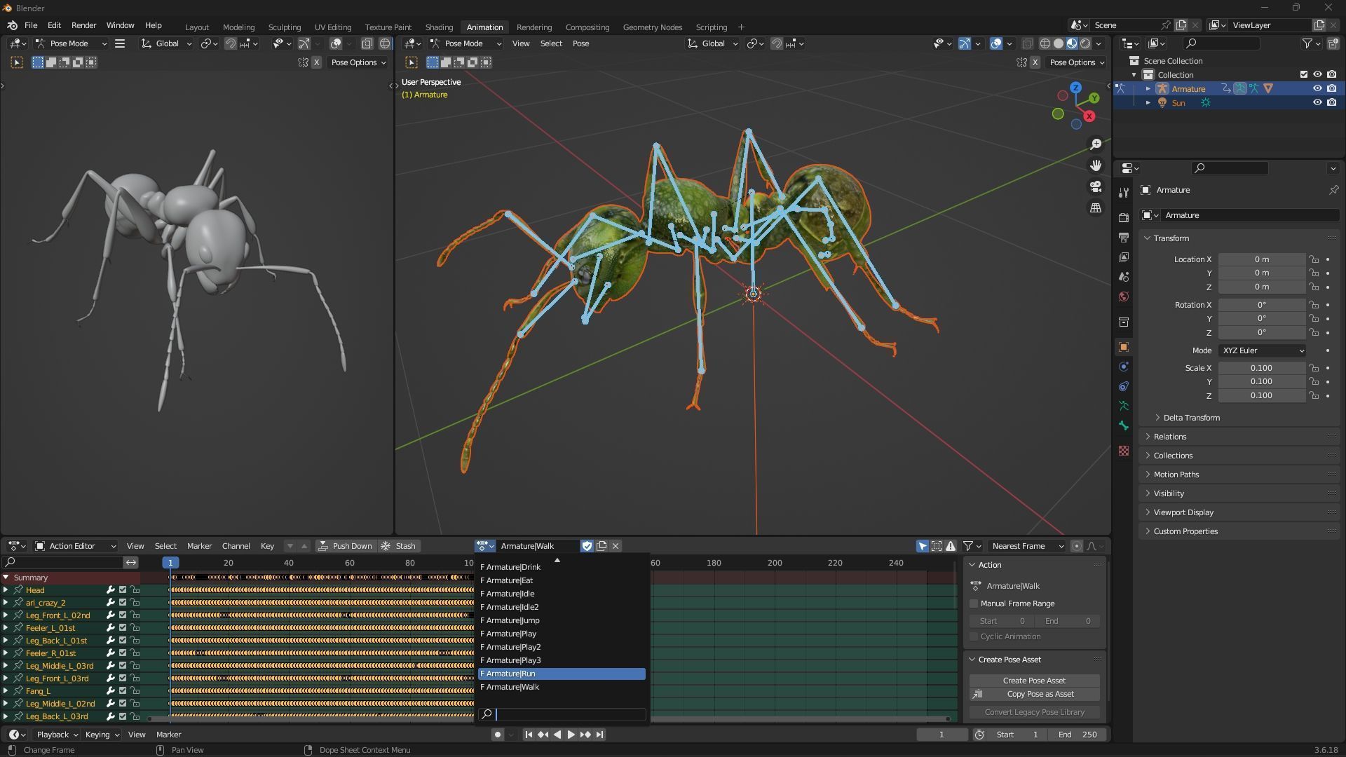Open the Playback popover in timeline footer

click(x=57, y=735)
